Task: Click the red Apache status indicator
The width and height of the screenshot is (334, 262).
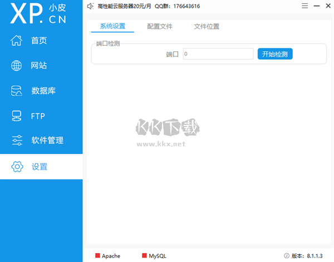Action: point(98,256)
